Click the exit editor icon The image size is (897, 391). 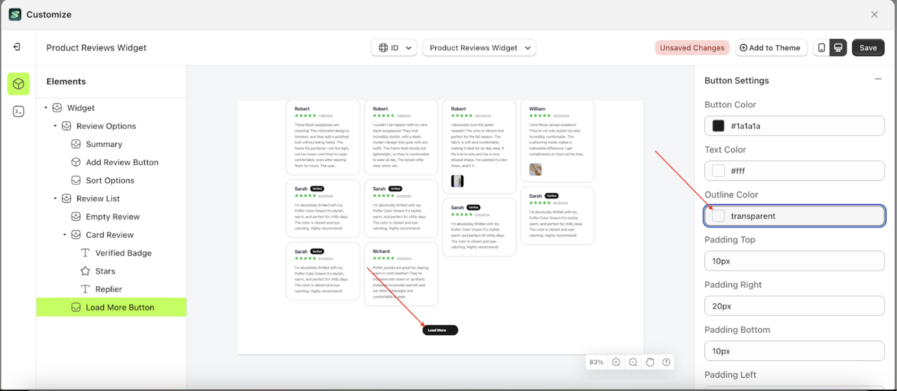click(x=17, y=47)
